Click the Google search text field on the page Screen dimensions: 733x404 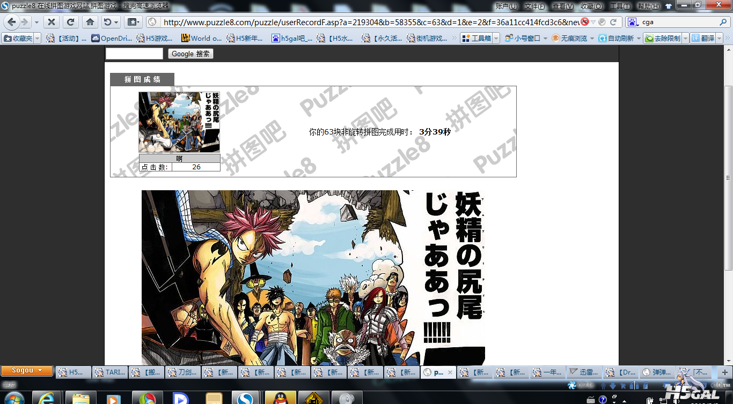click(x=134, y=54)
